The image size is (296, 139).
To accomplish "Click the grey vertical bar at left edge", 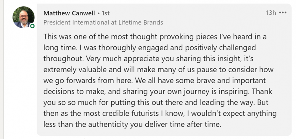I will pos(2,69).
